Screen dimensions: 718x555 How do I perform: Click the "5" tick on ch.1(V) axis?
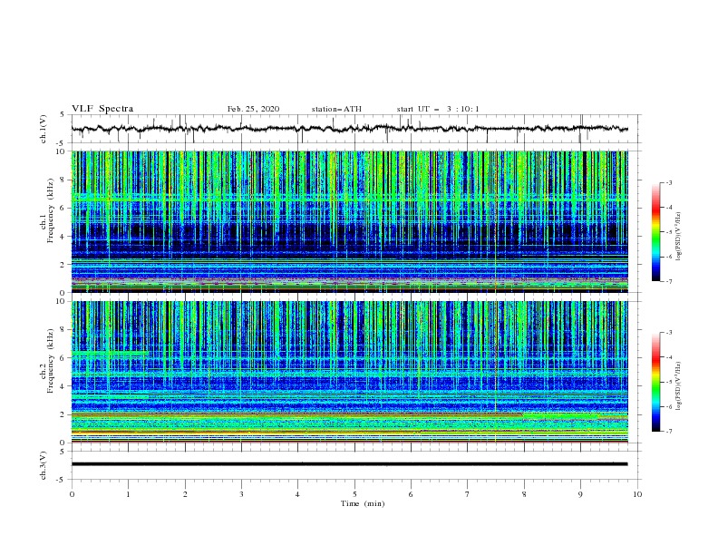[63, 114]
